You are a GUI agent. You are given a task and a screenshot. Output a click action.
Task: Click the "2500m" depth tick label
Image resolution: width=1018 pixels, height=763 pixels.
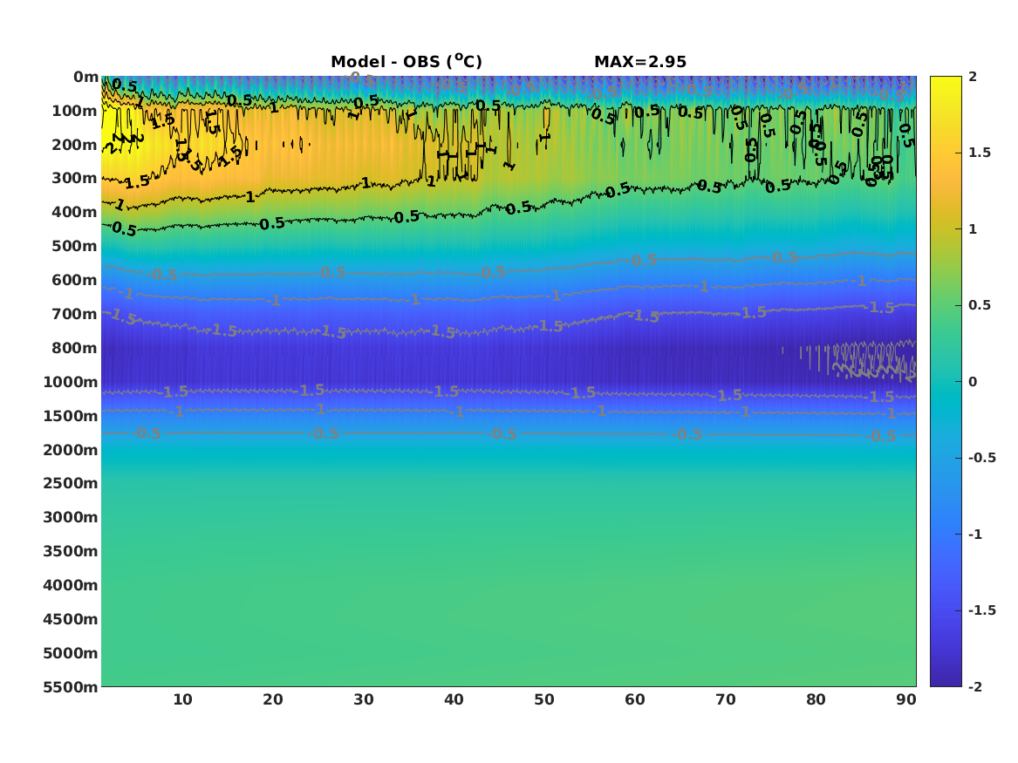pos(71,483)
